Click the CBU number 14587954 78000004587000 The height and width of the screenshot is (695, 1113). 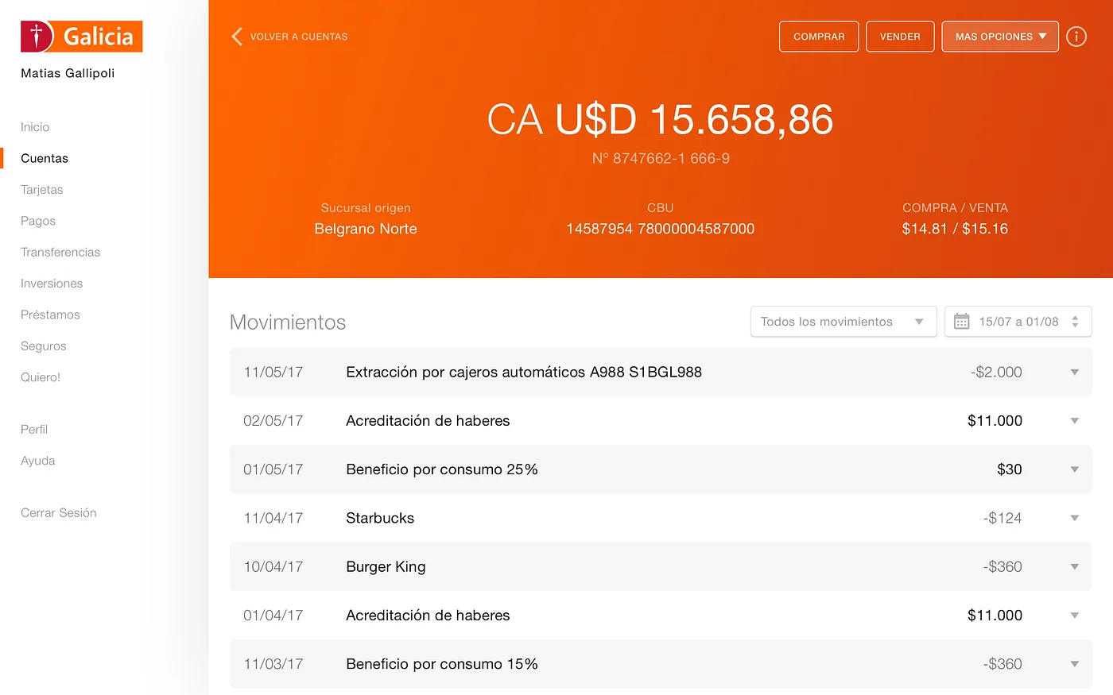660,229
